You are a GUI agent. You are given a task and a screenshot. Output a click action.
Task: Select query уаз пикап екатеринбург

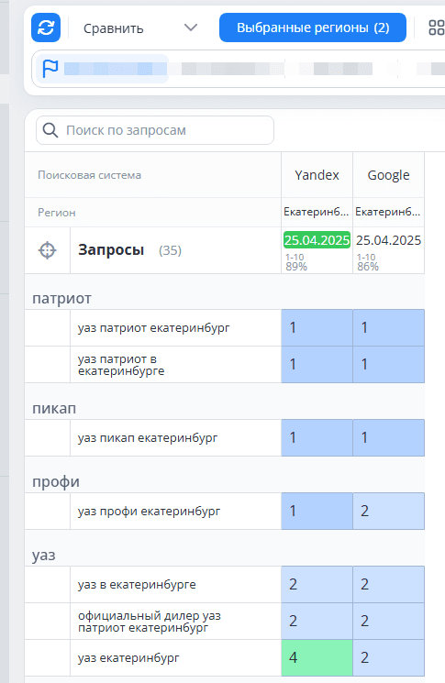click(x=148, y=438)
